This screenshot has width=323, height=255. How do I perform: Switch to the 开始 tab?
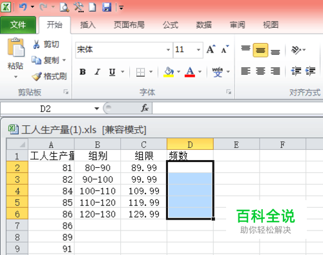(55, 25)
